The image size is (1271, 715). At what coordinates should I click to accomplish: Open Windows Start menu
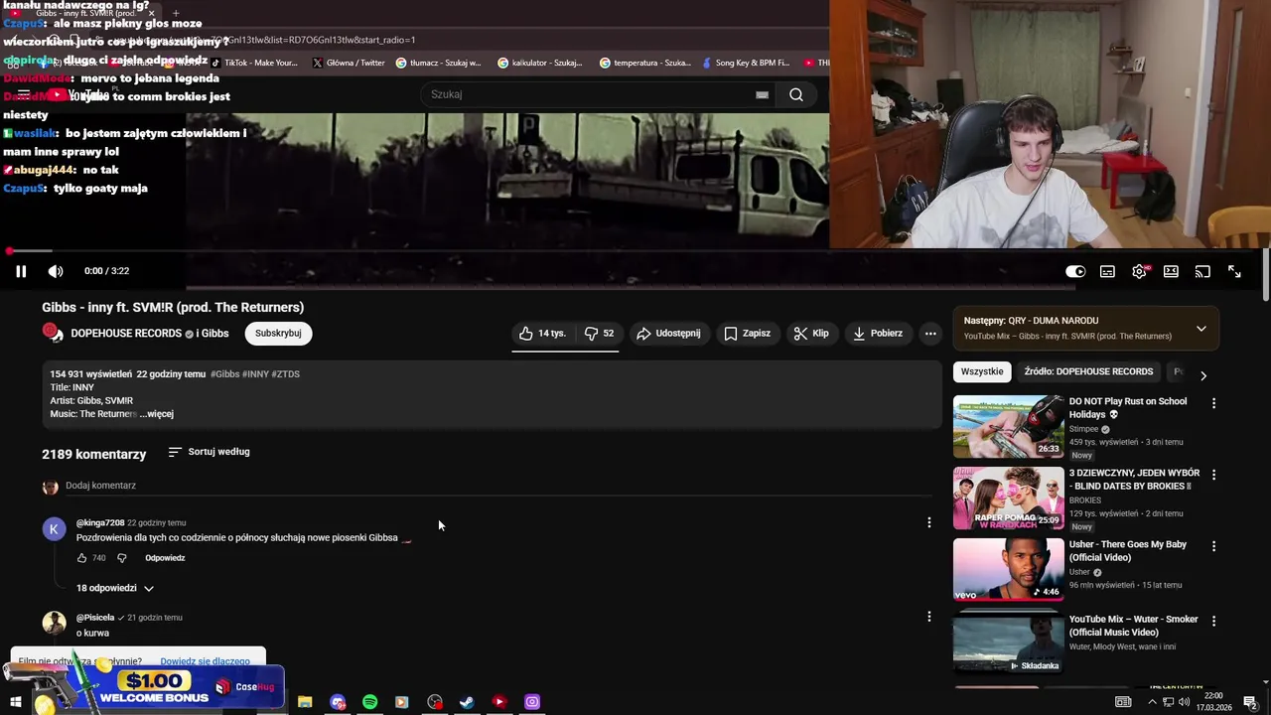[15, 702]
